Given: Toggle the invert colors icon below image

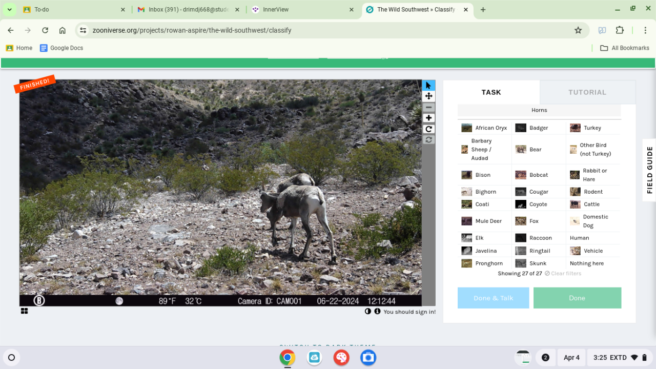Looking at the screenshot, I should [368, 312].
